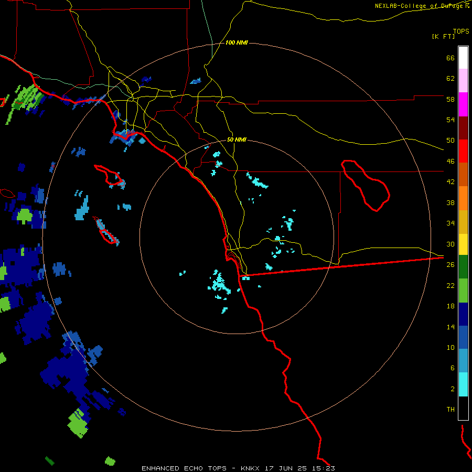Viewport: 472px width, 472px height.
Task: Select the 26 legend value
Action: pyautogui.click(x=450, y=265)
